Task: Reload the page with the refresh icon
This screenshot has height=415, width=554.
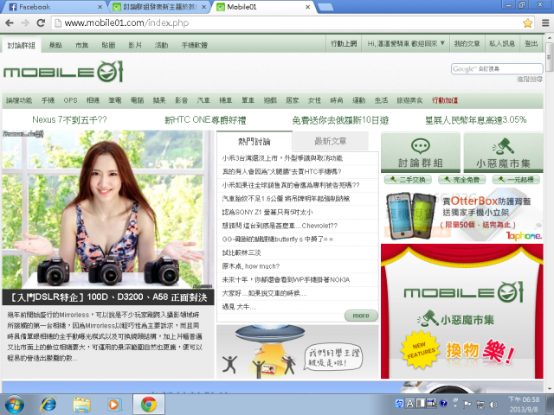Action: pos(41,23)
